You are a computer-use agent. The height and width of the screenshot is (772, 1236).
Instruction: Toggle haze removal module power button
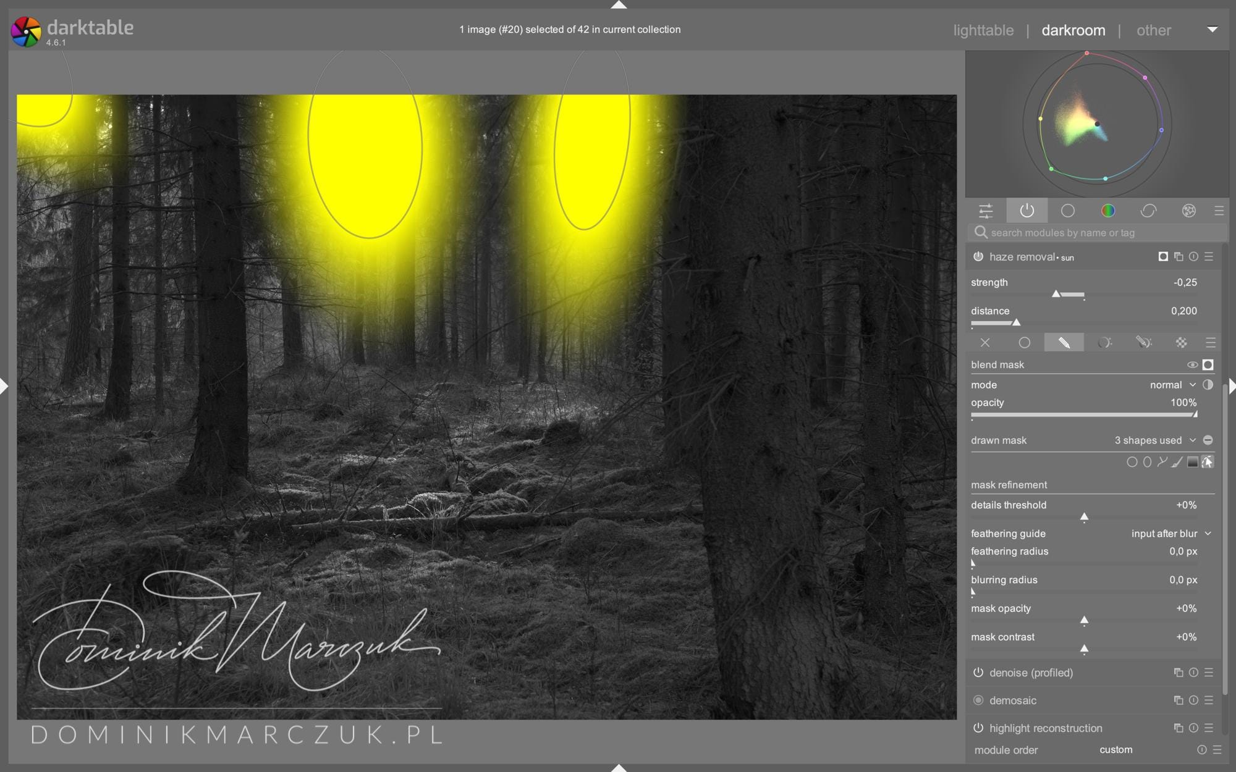pos(978,256)
